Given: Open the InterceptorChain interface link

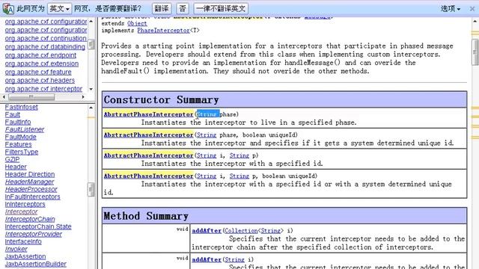Looking at the screenshot, I should [30, 219].
